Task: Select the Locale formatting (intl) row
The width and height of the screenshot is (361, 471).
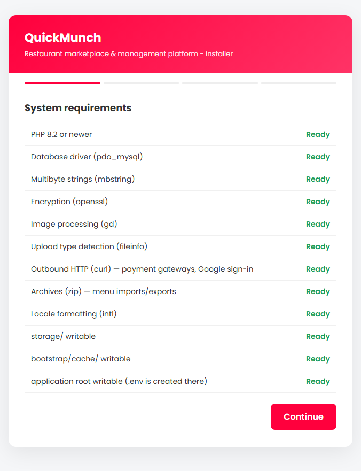Action: point(180,314)
